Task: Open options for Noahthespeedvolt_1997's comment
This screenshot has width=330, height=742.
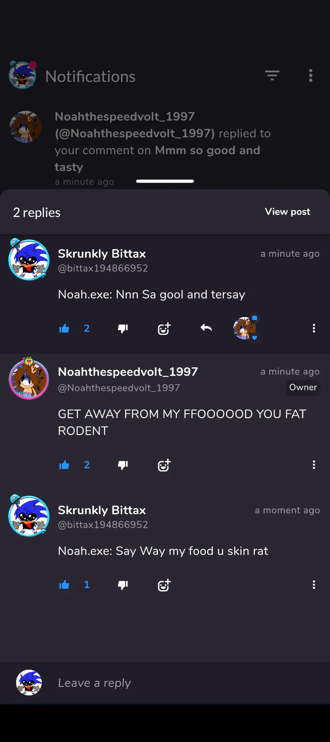Action: [314, 465]
